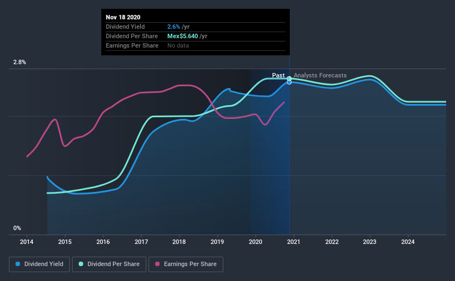Viewport: 455px width, 281px height.
Task: Click the 'Mex$5.640' dividend per share value
Action: coord(182,36)
